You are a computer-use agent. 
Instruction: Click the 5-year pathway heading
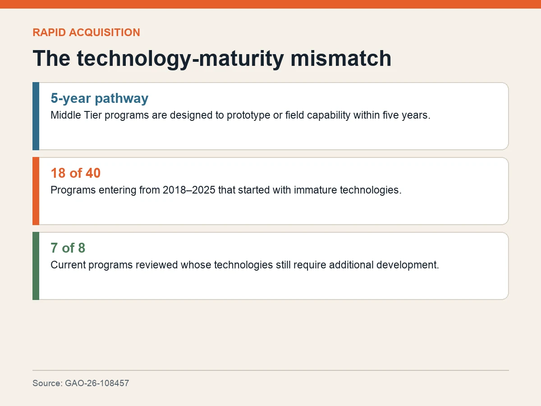point(99,98)
